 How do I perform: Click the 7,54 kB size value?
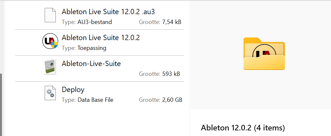pos(172,22)
